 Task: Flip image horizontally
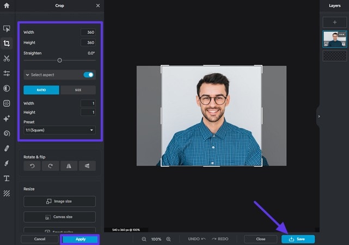tap(69, 166)
